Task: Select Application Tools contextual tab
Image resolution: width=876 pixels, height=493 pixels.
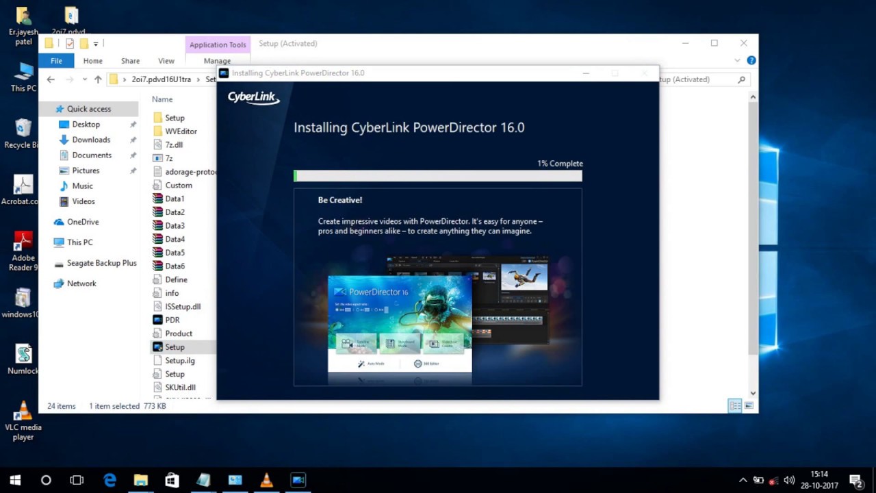Action: coord(218,45)
